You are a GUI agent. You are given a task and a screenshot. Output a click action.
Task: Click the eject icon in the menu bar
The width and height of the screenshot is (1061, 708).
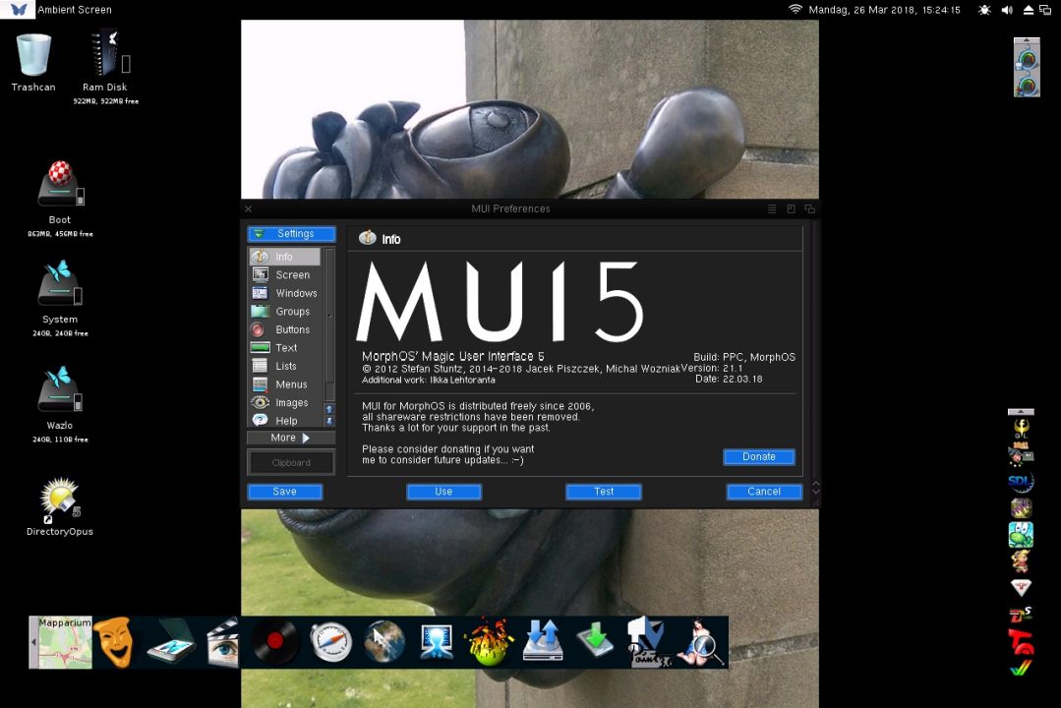coord(1028,10)
